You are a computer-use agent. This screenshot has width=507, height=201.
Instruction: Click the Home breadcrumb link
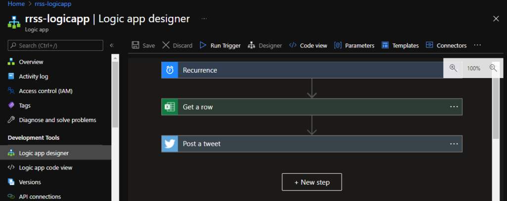16,4
